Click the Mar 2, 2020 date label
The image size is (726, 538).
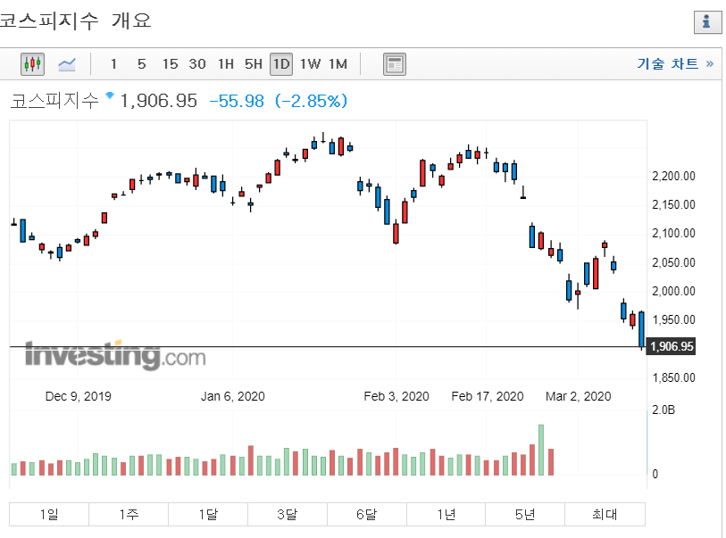click(x=579, y=396)
